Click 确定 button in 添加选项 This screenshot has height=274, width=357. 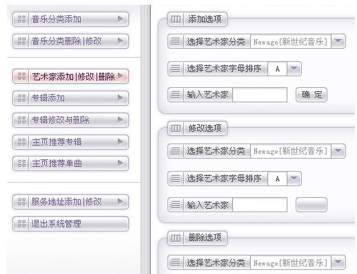pos(312,95)
